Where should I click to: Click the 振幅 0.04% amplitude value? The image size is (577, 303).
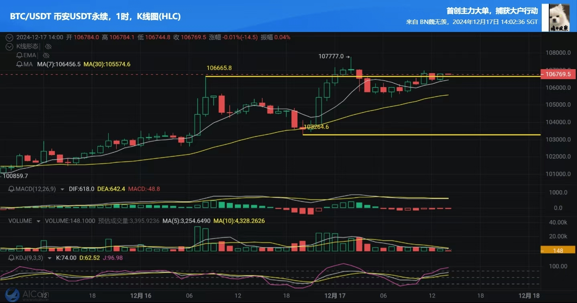point(275,37)
